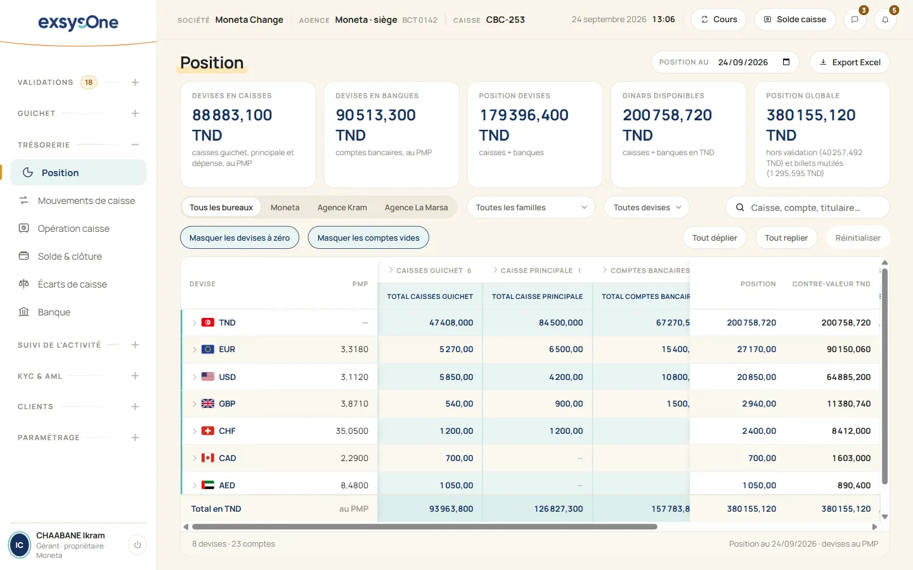The height and width of the screenshot is (570, 913).
Task: Click the exsysOne logo
Action: pos(78,23)
